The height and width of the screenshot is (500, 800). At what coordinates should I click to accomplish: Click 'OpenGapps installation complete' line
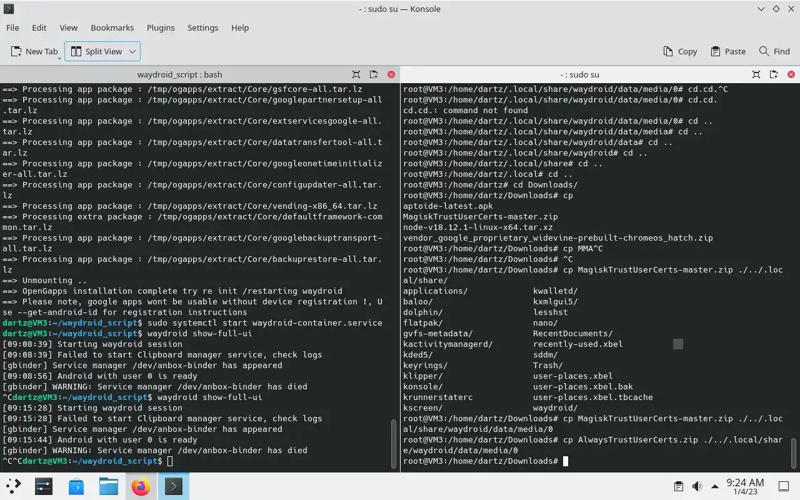(x=172, y=291)
